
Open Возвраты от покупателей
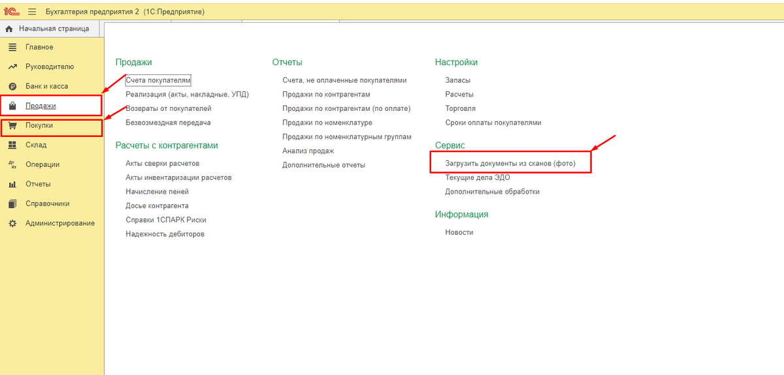[169, 108]
